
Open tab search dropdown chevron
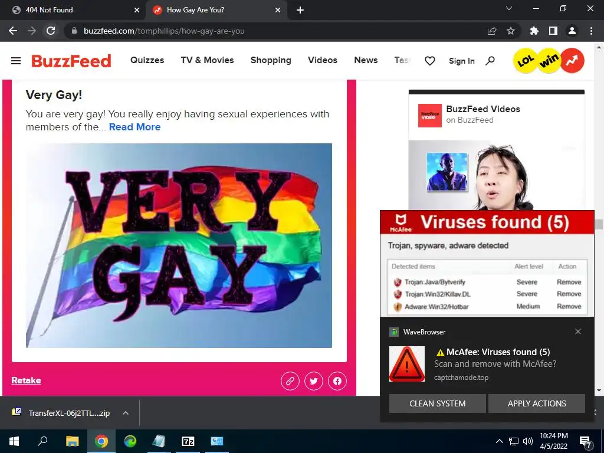[x=509, y=8]
